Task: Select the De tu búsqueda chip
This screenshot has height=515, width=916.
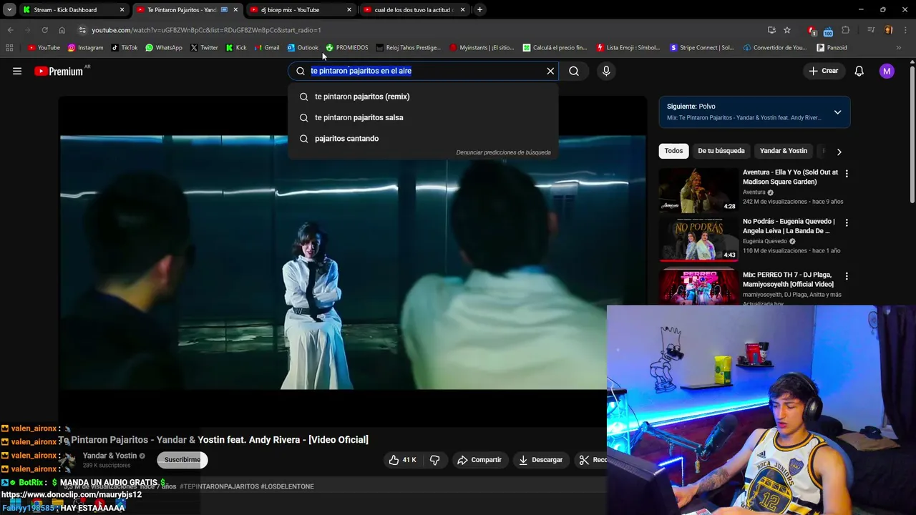Action: tap(721, 151)
